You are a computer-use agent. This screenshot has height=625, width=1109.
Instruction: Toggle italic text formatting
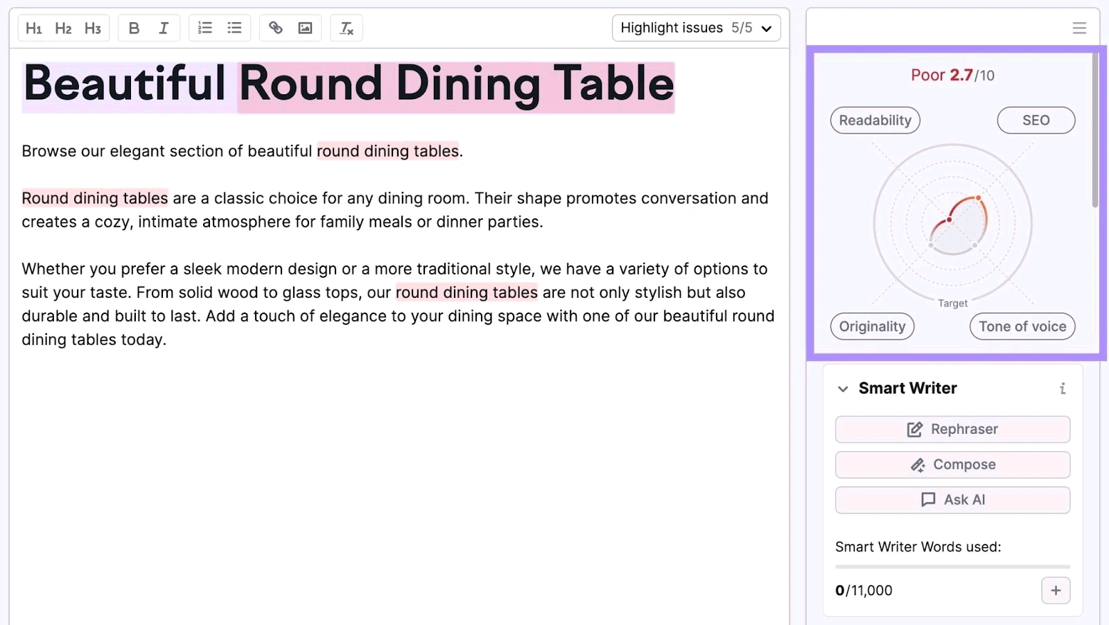[164, 28]
